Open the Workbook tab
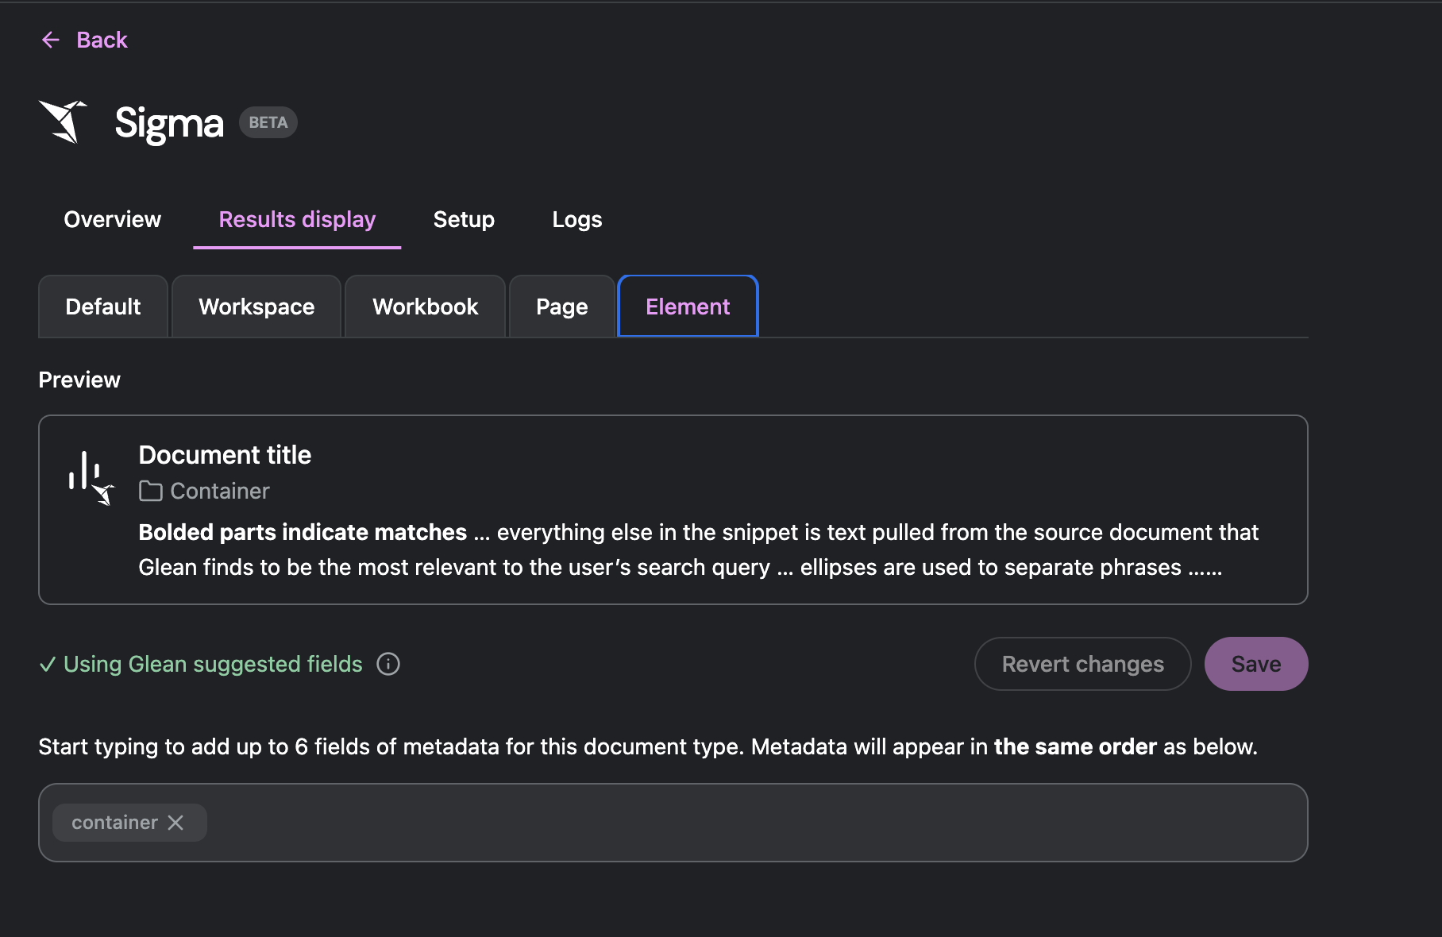This screenshot has height=937, width=1442. pyautogui.click(x=426, y=307)
